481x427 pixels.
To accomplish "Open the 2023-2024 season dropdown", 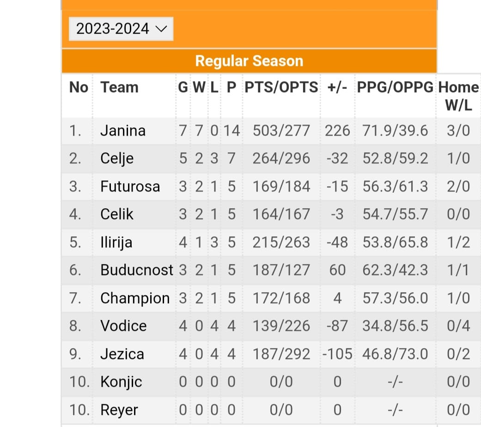I will [x=121, y=29].
